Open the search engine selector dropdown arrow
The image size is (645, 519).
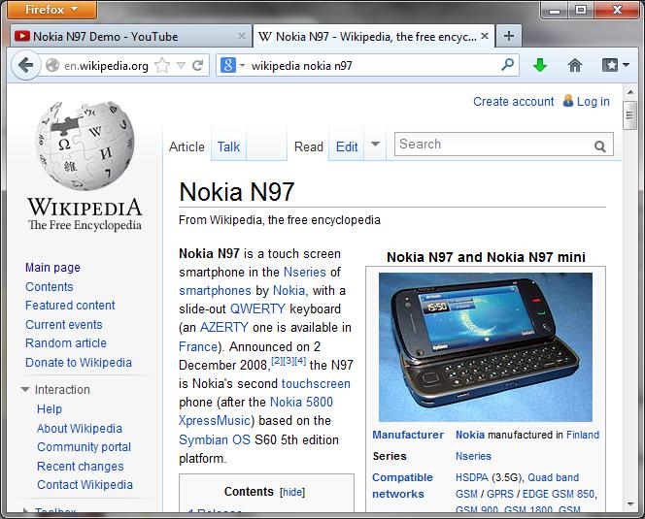click(x=242, y=65)
